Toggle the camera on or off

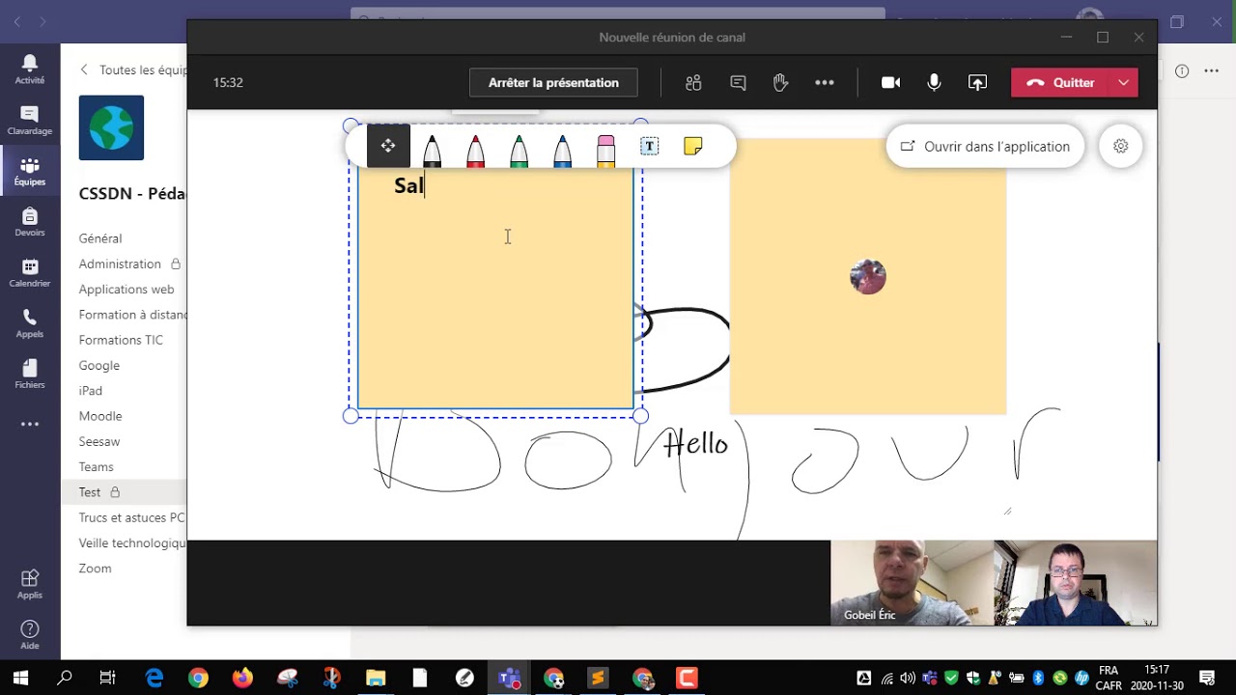coord(890,82)
